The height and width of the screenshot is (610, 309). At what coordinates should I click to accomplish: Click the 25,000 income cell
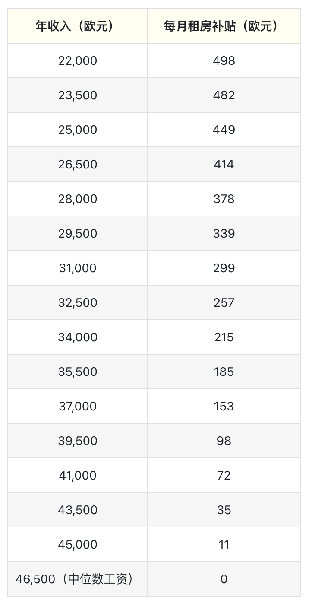point(78,130)
